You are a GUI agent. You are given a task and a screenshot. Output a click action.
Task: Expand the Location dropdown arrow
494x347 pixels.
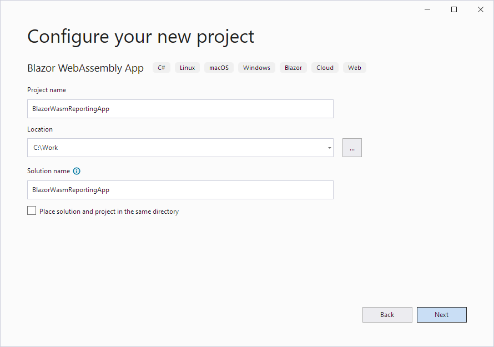[329, 148]
